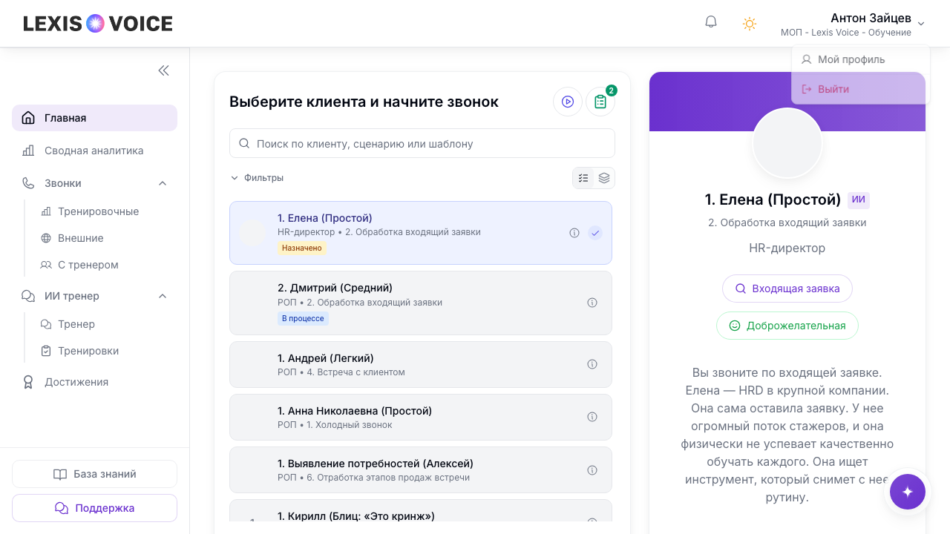Viewport: 950px width, 534px height.
Task: Collapse the ИИ тренер group chevron
Action: (163, 296)
